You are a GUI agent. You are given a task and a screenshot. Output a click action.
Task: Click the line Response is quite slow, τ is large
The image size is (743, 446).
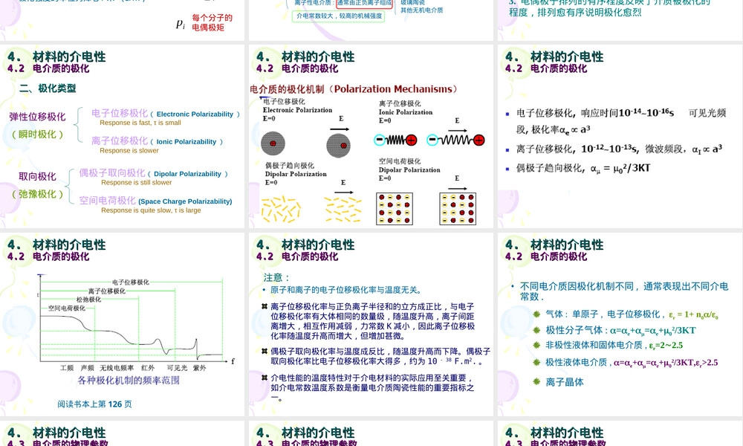(x=151, y=210)
